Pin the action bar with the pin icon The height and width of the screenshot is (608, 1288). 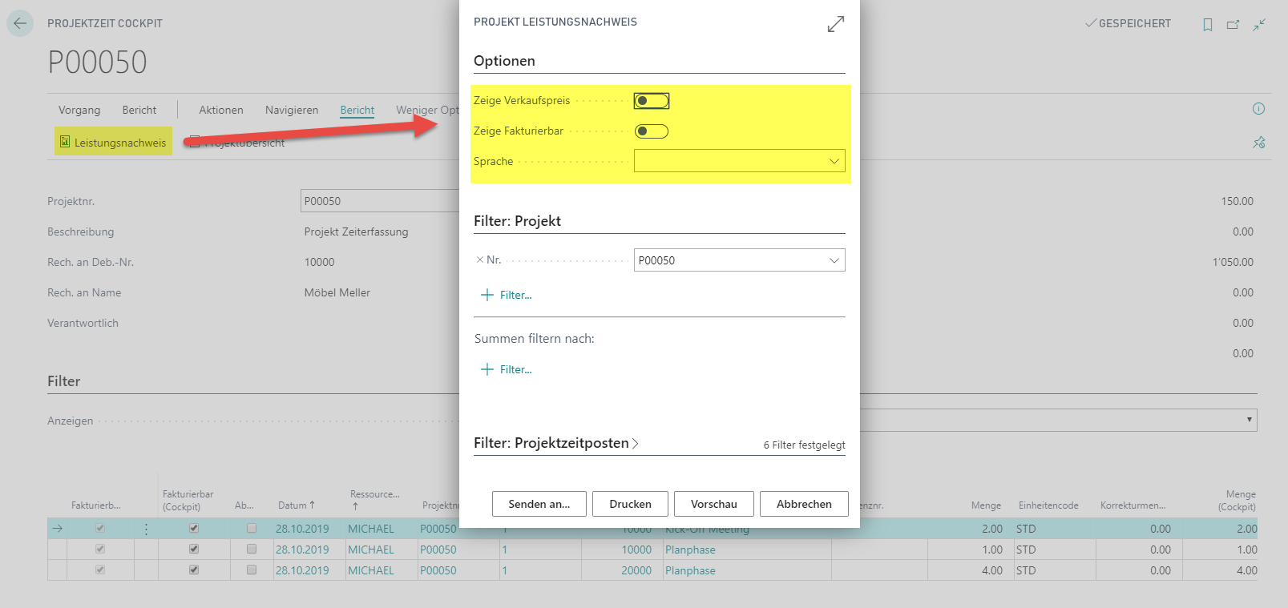[1259, 143]
